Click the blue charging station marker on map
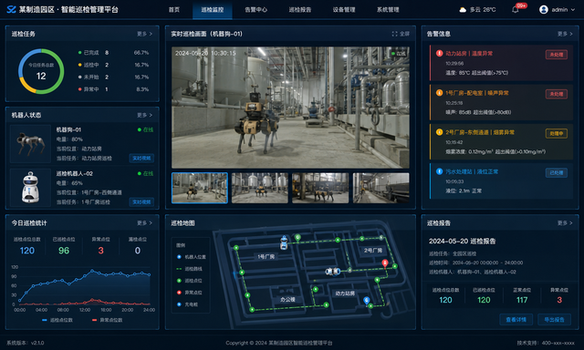This screenshot has width=584, height=350. tap(367, 301)
